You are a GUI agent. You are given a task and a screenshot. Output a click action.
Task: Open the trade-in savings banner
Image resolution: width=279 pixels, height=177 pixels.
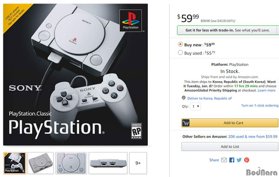point(228,30)
